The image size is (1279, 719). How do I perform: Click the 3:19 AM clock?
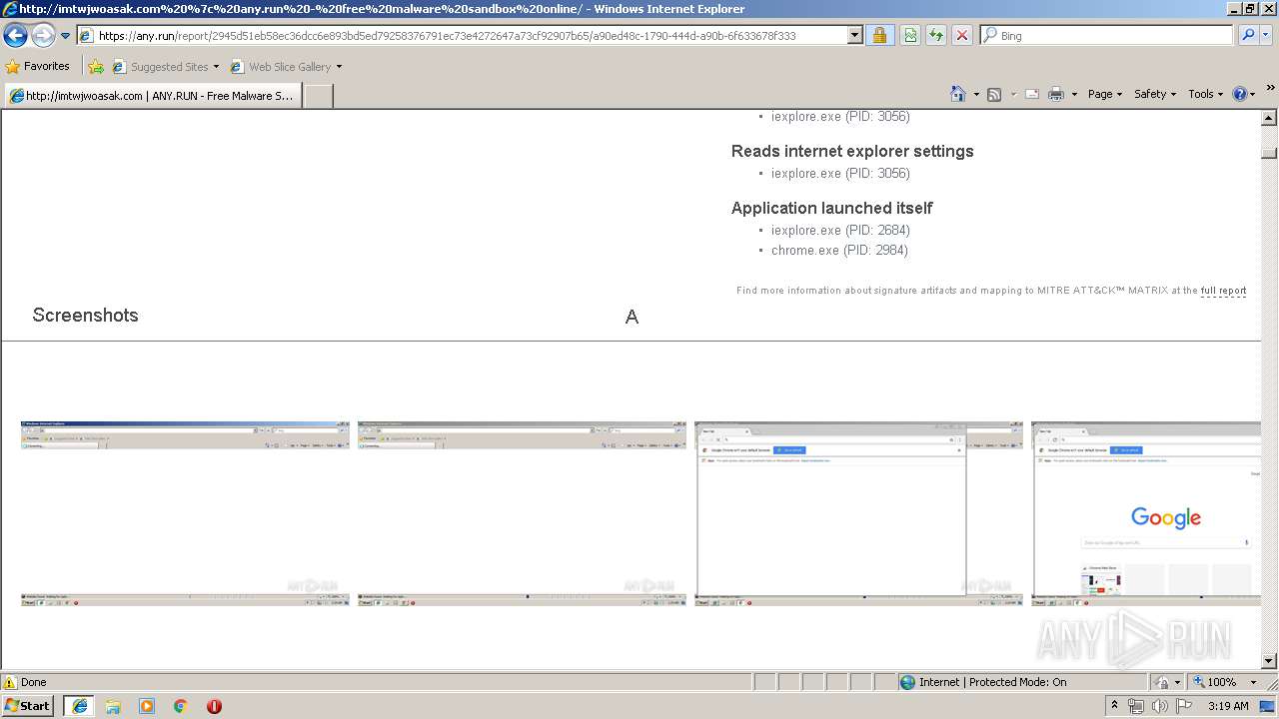[x=1228, y=706]
